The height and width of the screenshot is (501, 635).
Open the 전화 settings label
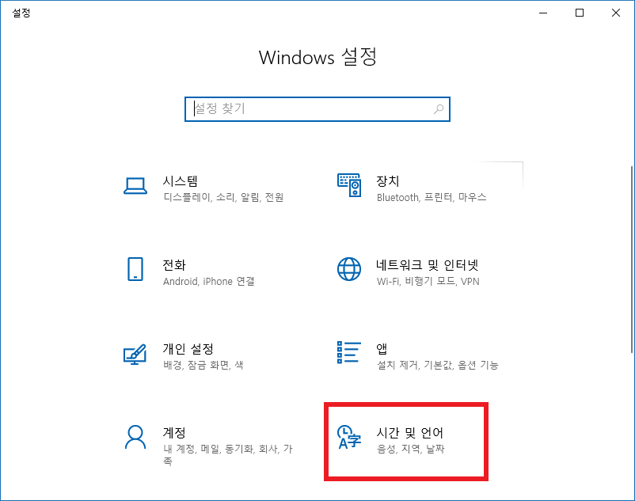pyautogui.click(x=174, y=265)
